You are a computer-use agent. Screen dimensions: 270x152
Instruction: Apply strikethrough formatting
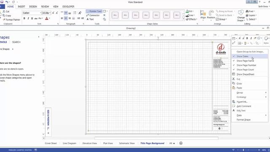36,18
